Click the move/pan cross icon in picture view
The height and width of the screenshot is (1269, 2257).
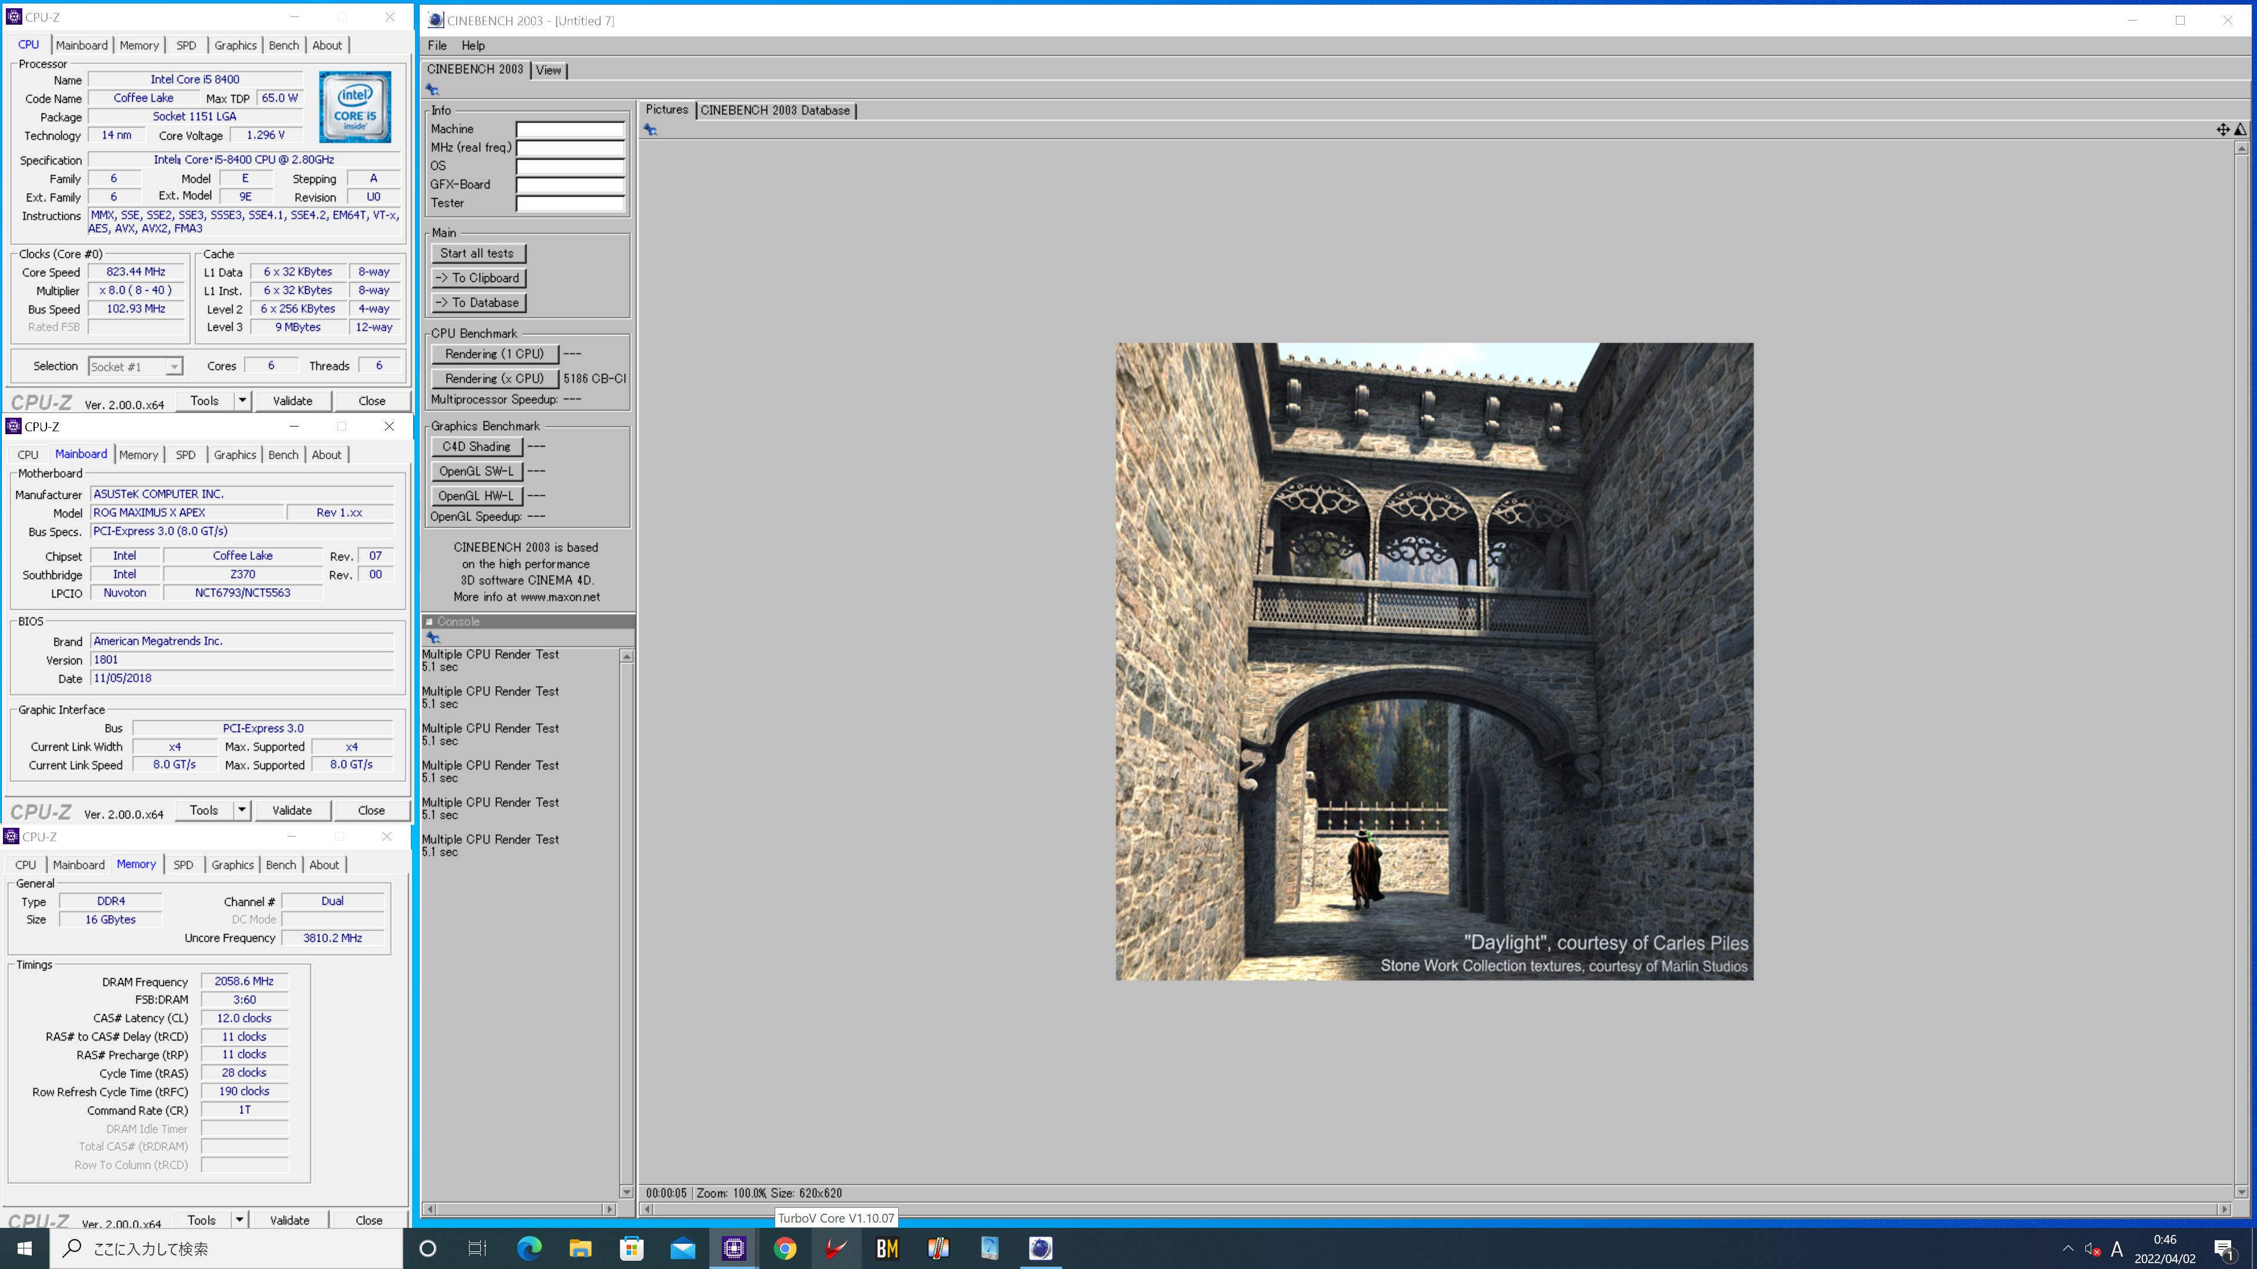[2223, 130]
